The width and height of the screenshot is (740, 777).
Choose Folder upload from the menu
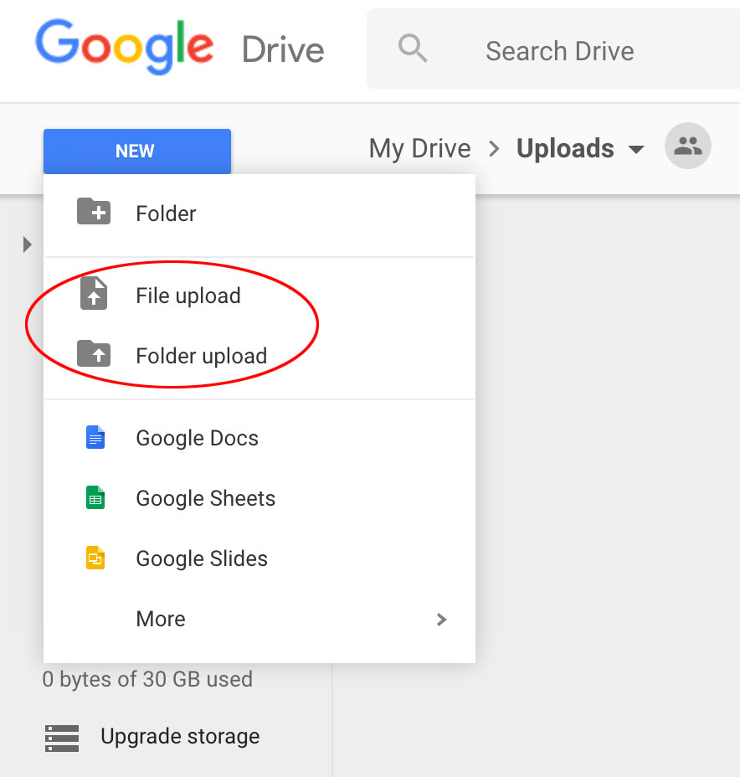pyautogui.click(x=201, y=356)
